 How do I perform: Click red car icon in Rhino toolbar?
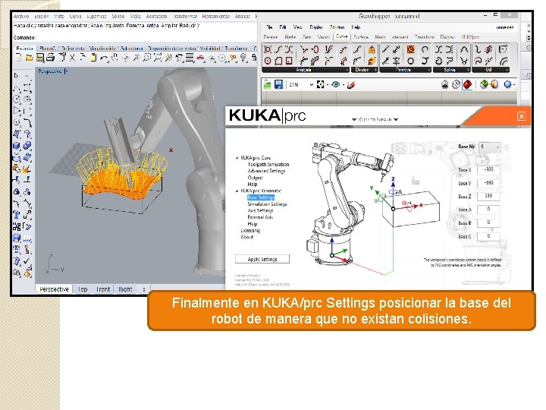pyautogui.click(x=200, y=58)
